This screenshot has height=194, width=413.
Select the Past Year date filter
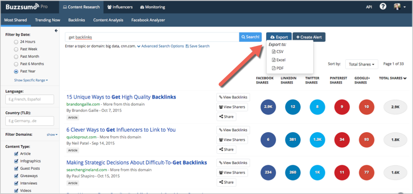16,71
